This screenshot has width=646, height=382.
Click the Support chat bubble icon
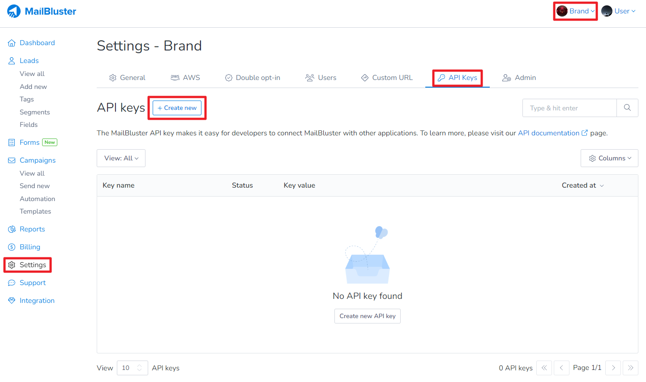pyautogui.click(x=12, y=283)
